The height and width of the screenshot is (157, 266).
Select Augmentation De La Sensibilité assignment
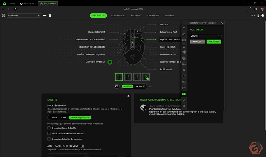[90, 39]
